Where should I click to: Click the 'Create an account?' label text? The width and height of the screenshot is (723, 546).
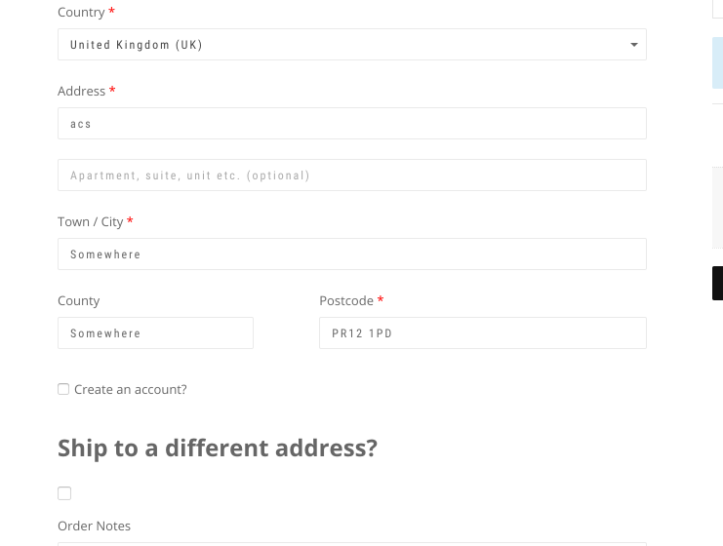131,390
